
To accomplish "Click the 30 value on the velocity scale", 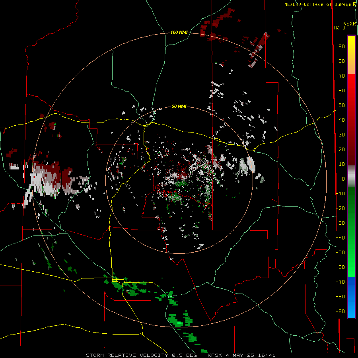I will coord(342,135).
